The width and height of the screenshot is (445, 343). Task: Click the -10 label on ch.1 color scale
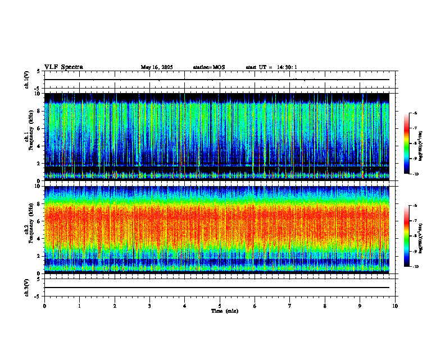[415, 174]
